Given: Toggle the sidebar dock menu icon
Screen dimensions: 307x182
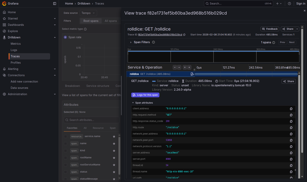Looking at the screenshot, I should point(54,4).
